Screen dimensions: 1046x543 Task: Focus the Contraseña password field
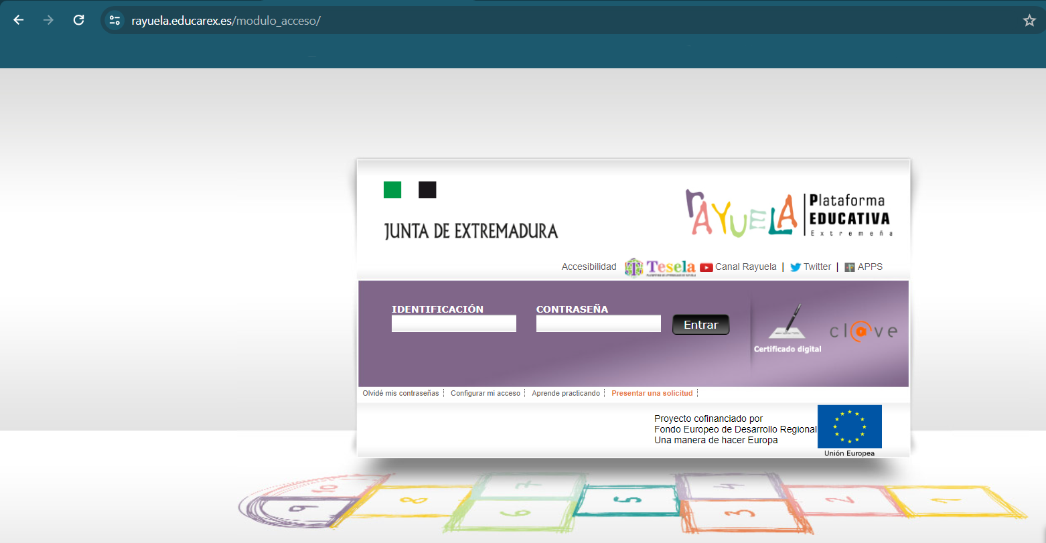(599, 323)
